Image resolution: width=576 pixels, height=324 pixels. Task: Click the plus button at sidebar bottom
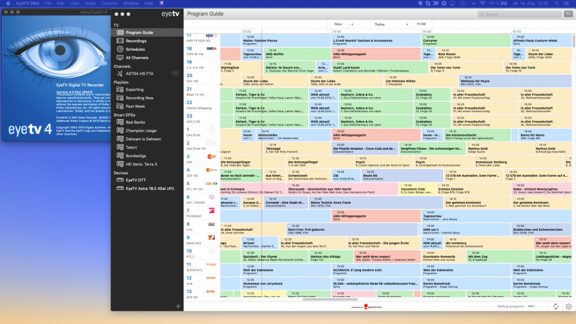(178, 306)
